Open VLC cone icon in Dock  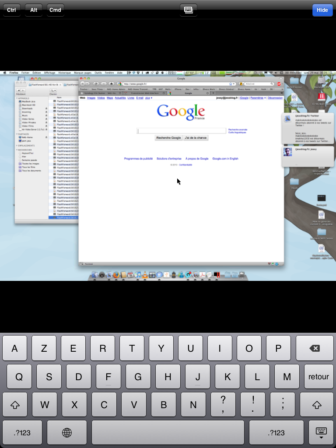click(145, 275)
